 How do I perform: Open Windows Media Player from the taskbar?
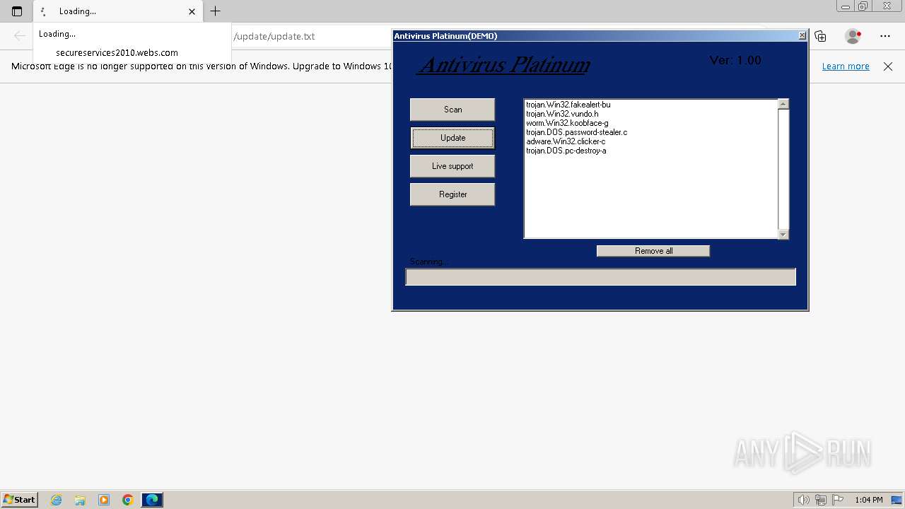click(104, 500)
